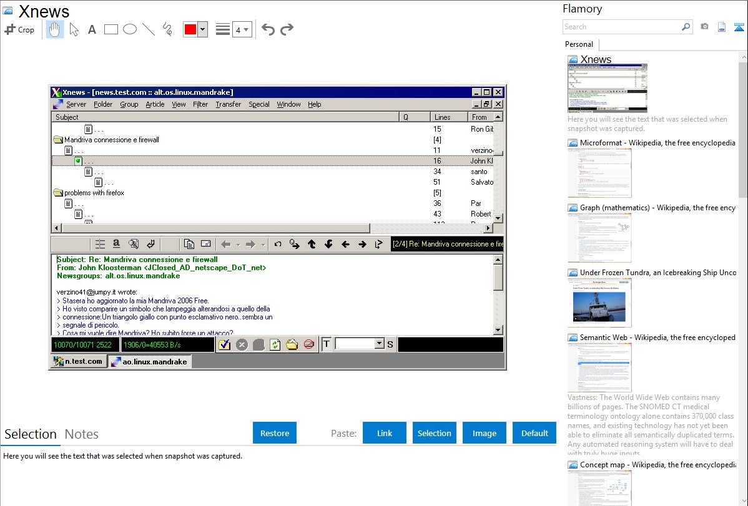Open the Microformat Wikipedia snapshot thumbnail
Viewport: 748px width, 506px height.
click(599, 173)
